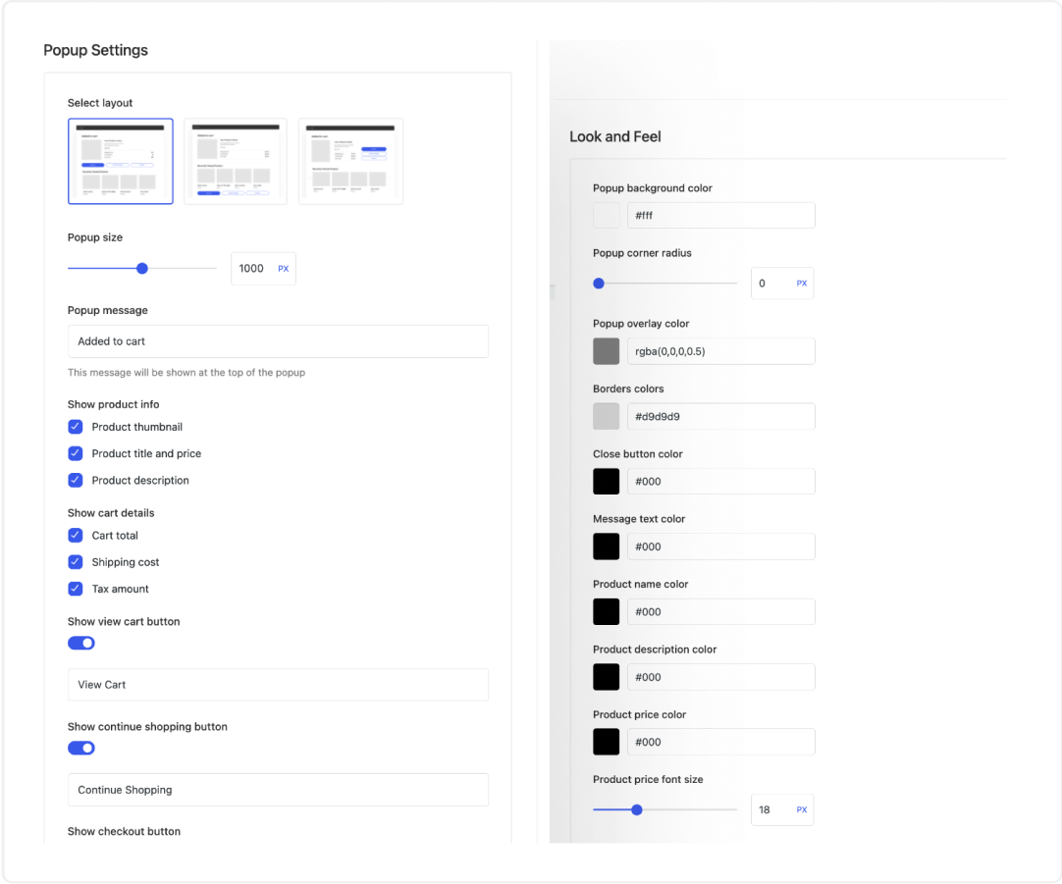Uncheck the Product thumbnail checkbox
The image size is (1062, 884).
coord(75,427)
